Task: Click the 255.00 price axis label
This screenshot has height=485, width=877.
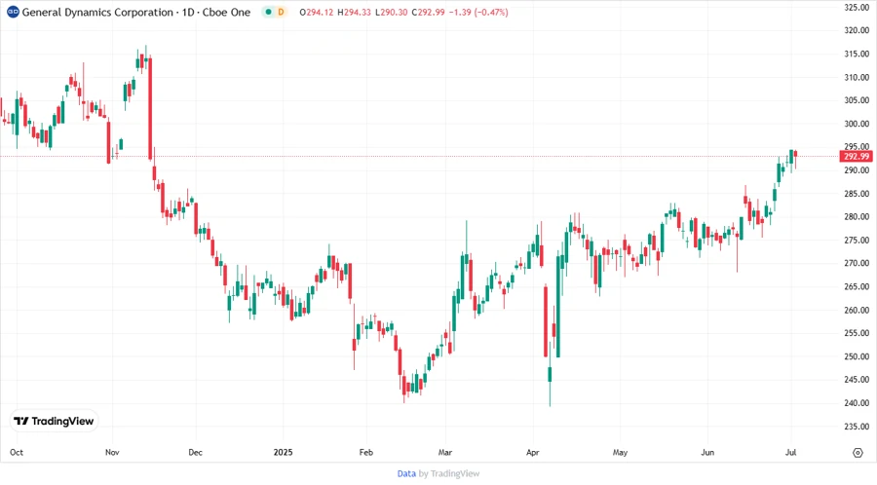Action: coord(857,333)
